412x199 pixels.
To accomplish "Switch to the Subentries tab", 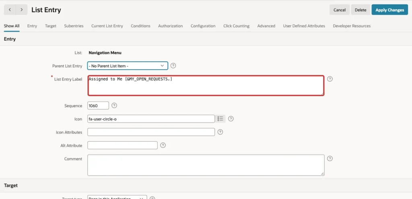I will tap(74, 26).
